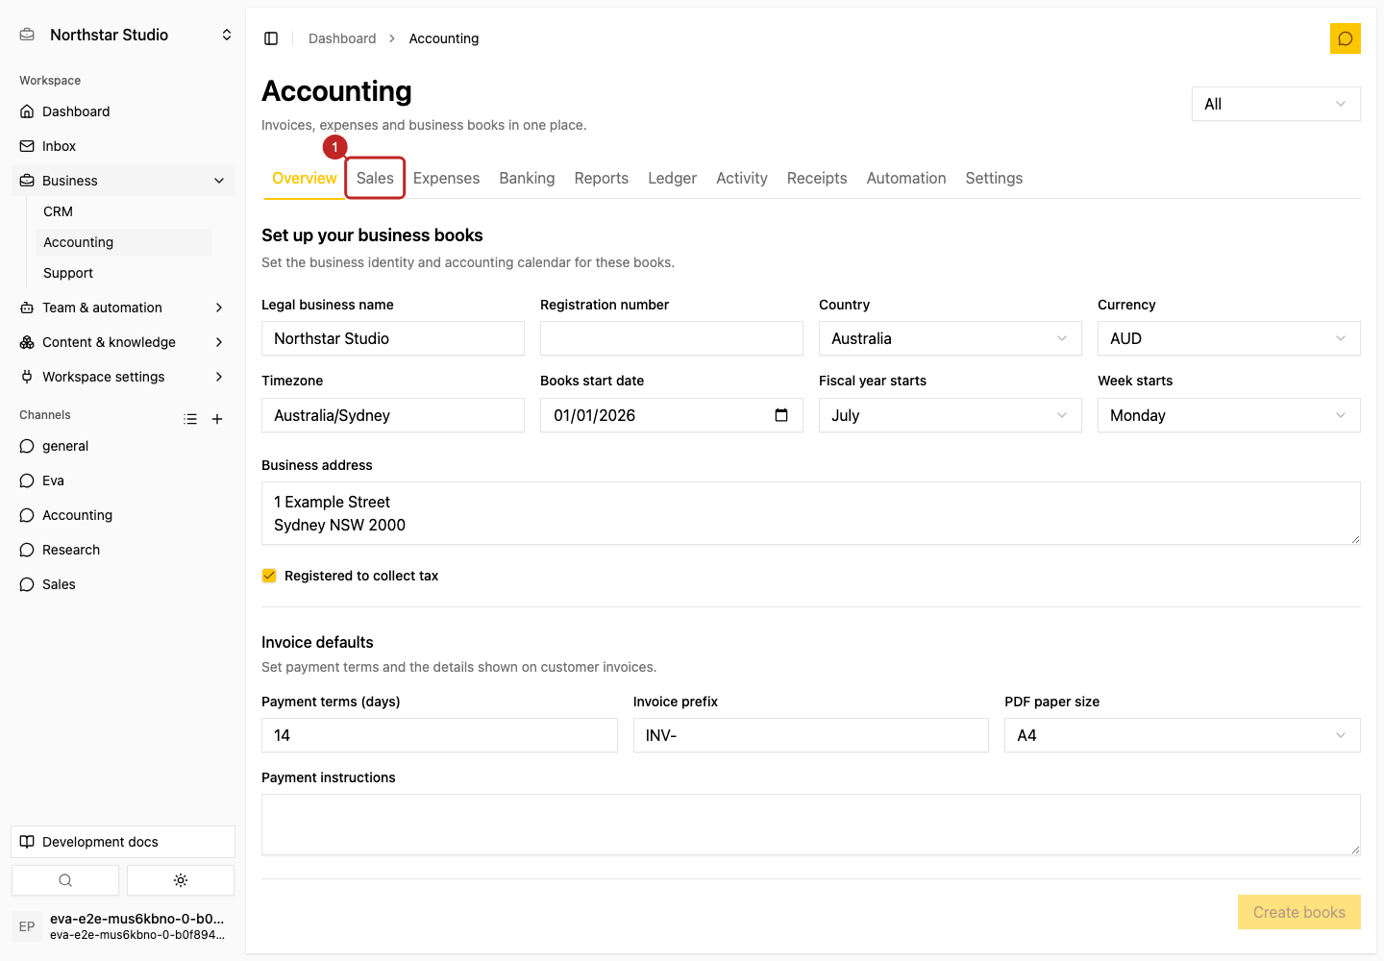
Task: Open the Sales channel in sidebar
Action: pos(123,584)
